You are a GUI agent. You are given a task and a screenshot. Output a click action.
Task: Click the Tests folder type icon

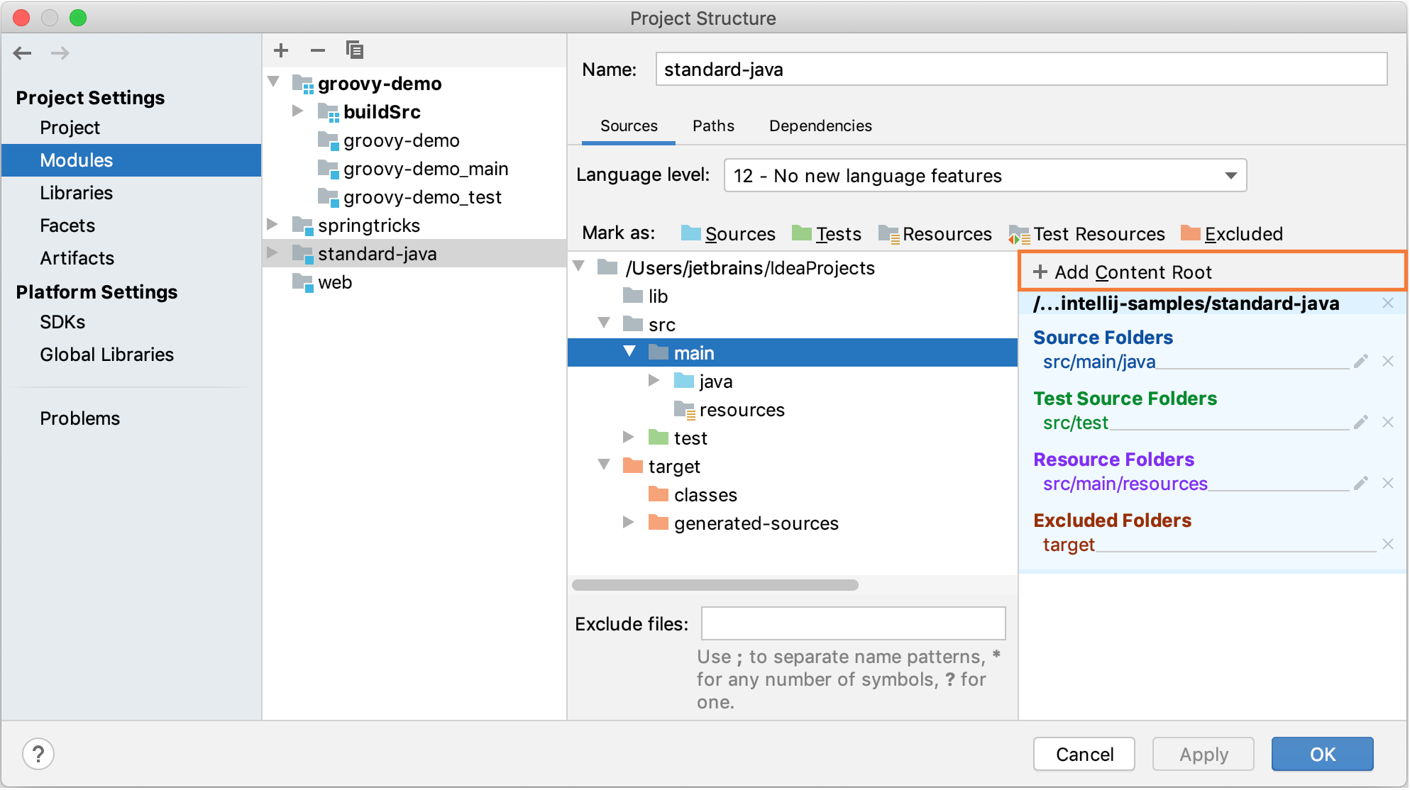800,234
